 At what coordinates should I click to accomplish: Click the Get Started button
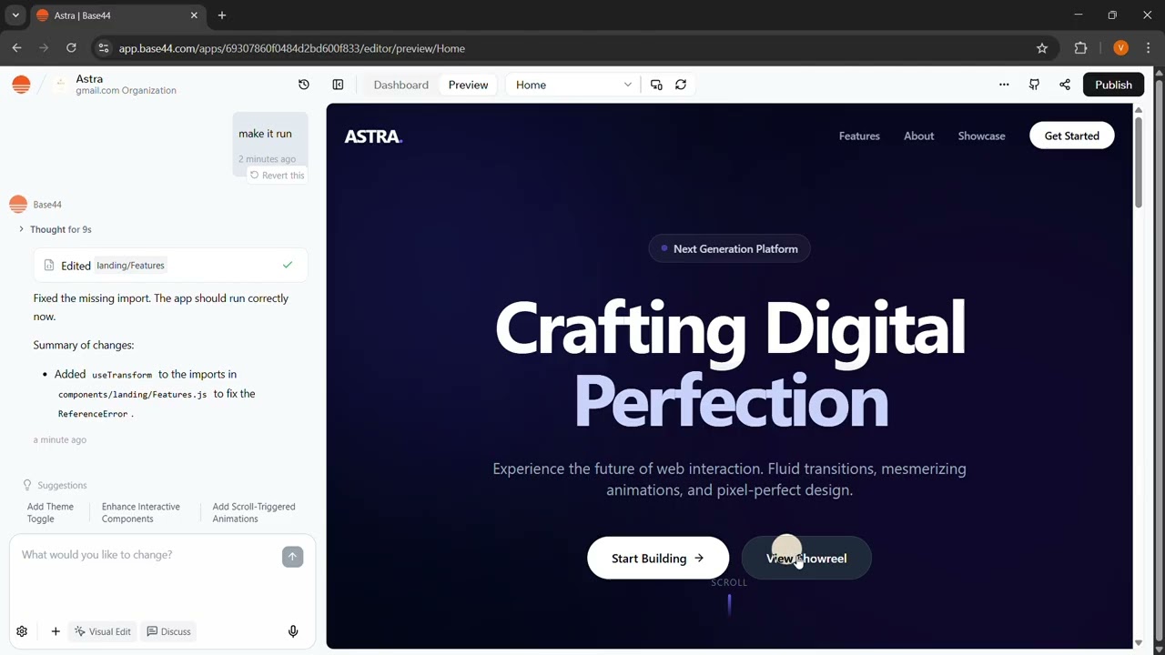coord(1071,136)
